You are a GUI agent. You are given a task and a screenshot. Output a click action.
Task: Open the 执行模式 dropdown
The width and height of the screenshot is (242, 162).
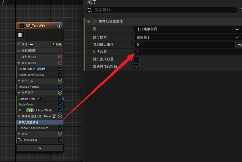click(188, 37)
